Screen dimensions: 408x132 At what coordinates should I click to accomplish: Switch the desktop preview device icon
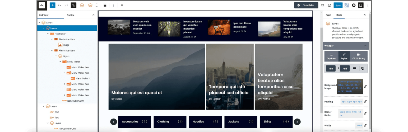322,5
